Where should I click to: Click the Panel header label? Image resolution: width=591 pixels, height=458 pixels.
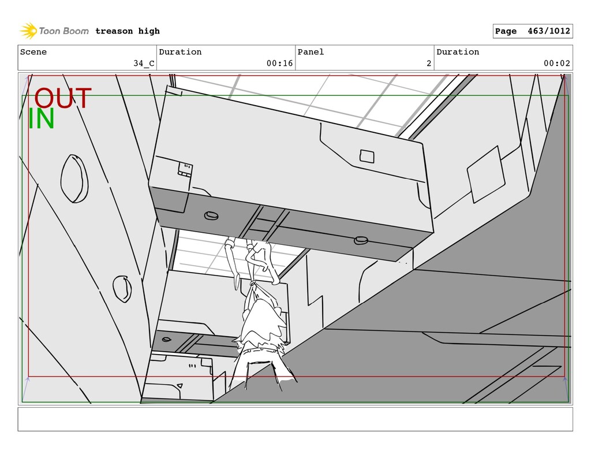point(311,52)
